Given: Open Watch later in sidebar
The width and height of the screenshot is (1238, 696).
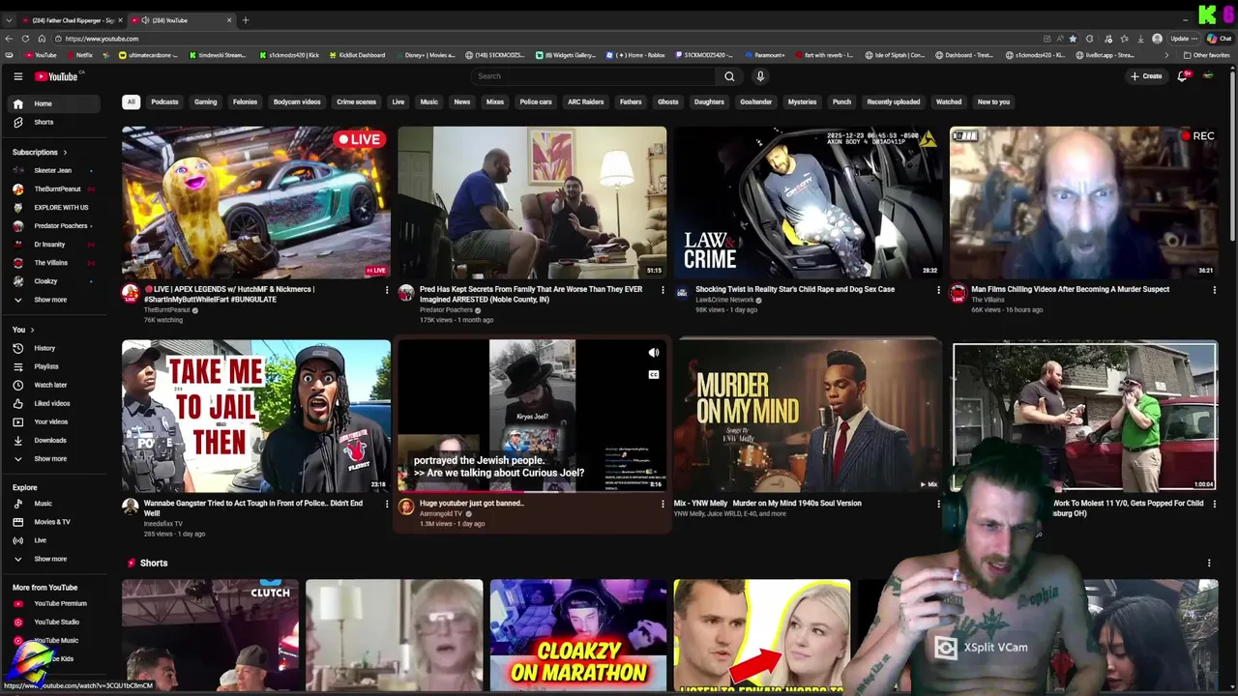Looking at the screenshot, I should pyautogui.click(x=52, y=385).
